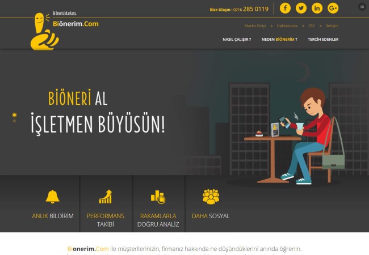Viewport: 369px width, 255px height.
Task: Open the SSS link
Action: 312,26
